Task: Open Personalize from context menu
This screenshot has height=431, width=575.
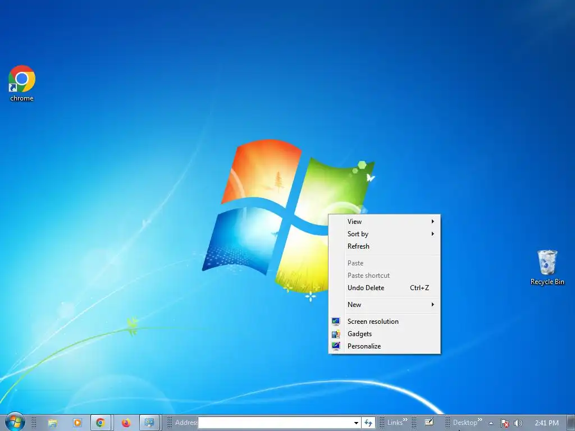Action: tap(384, 346)
